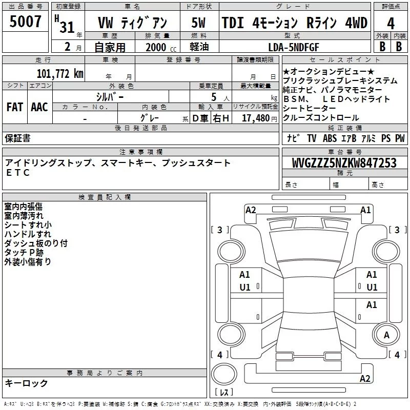Viewport: 410px width, 410px height.
Task: Select the chassis number WVGZZZ5NZKW847253
Action: tap(344, 163)
